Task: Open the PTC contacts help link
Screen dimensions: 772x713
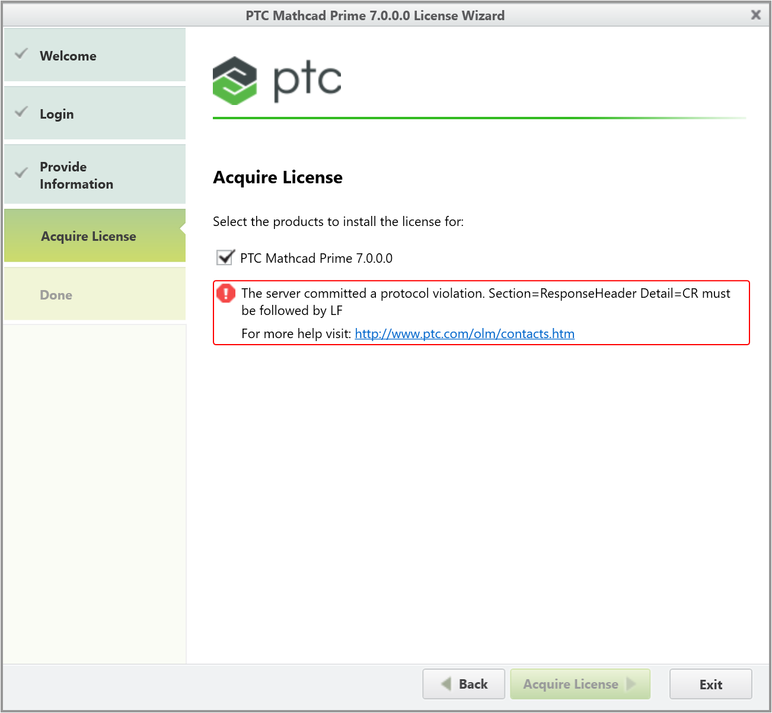Action: point(464,333)
